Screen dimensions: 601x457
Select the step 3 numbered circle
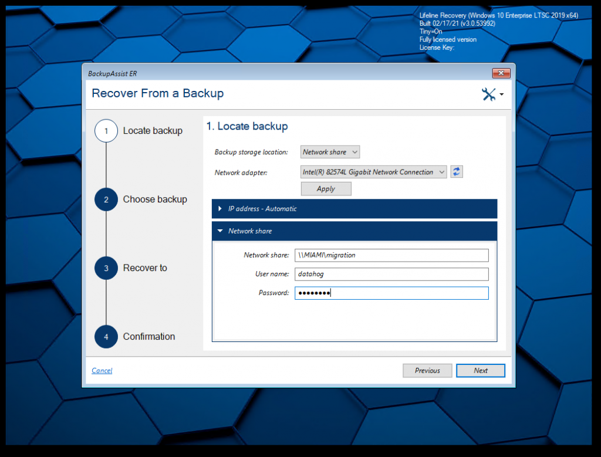click(106, 268)
